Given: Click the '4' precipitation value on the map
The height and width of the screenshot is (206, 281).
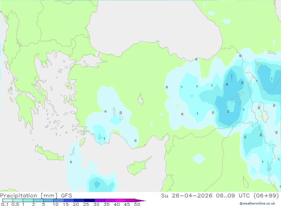Looking at the screenshot, I should pos(227,84).
